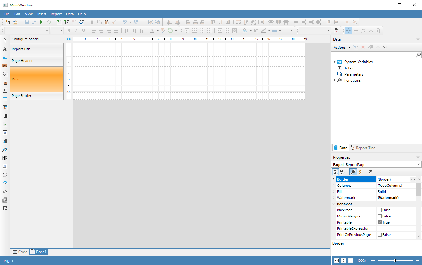
Task: Click the Border property ellipsis button
Action: [x=413, y=179]
